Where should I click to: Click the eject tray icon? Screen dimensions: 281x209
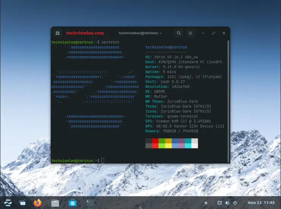coord(206,203)
